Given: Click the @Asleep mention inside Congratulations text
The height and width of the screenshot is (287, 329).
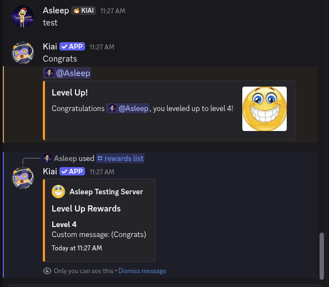Looking at the screenshot, I should tap(128, 108).
